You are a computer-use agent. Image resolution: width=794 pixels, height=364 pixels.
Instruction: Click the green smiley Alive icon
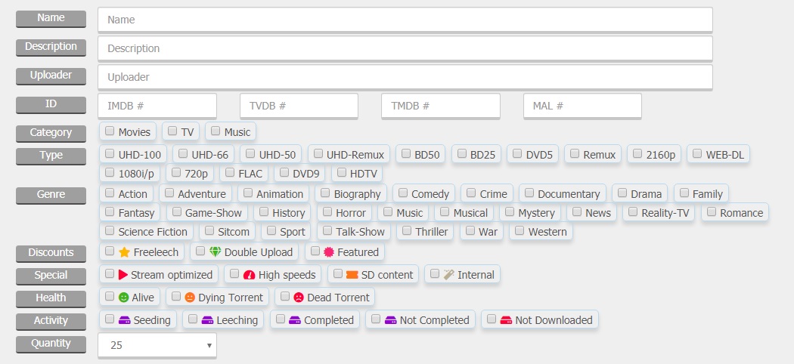tap(123, 298)
